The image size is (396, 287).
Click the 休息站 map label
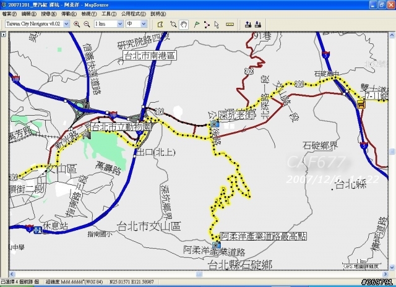point(55,226)
